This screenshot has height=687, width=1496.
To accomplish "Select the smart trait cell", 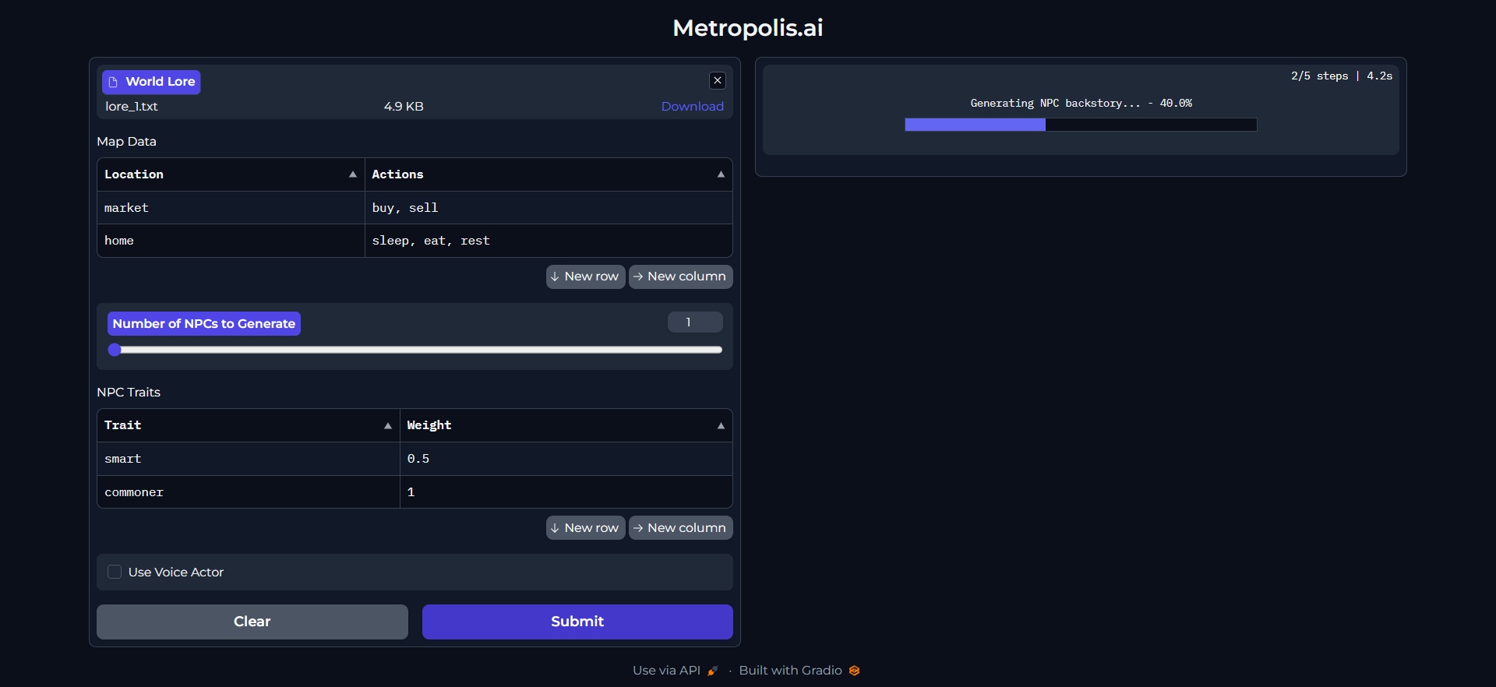I will point(249,459).
